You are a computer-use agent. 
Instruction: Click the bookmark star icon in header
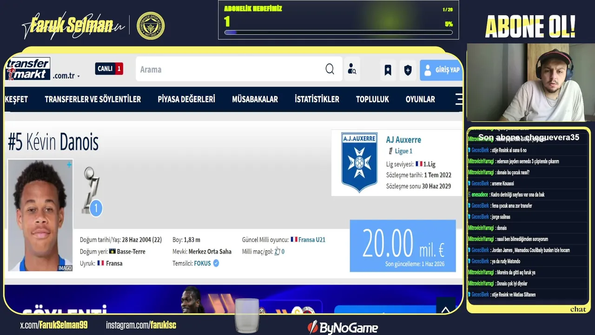coord(388,70)
